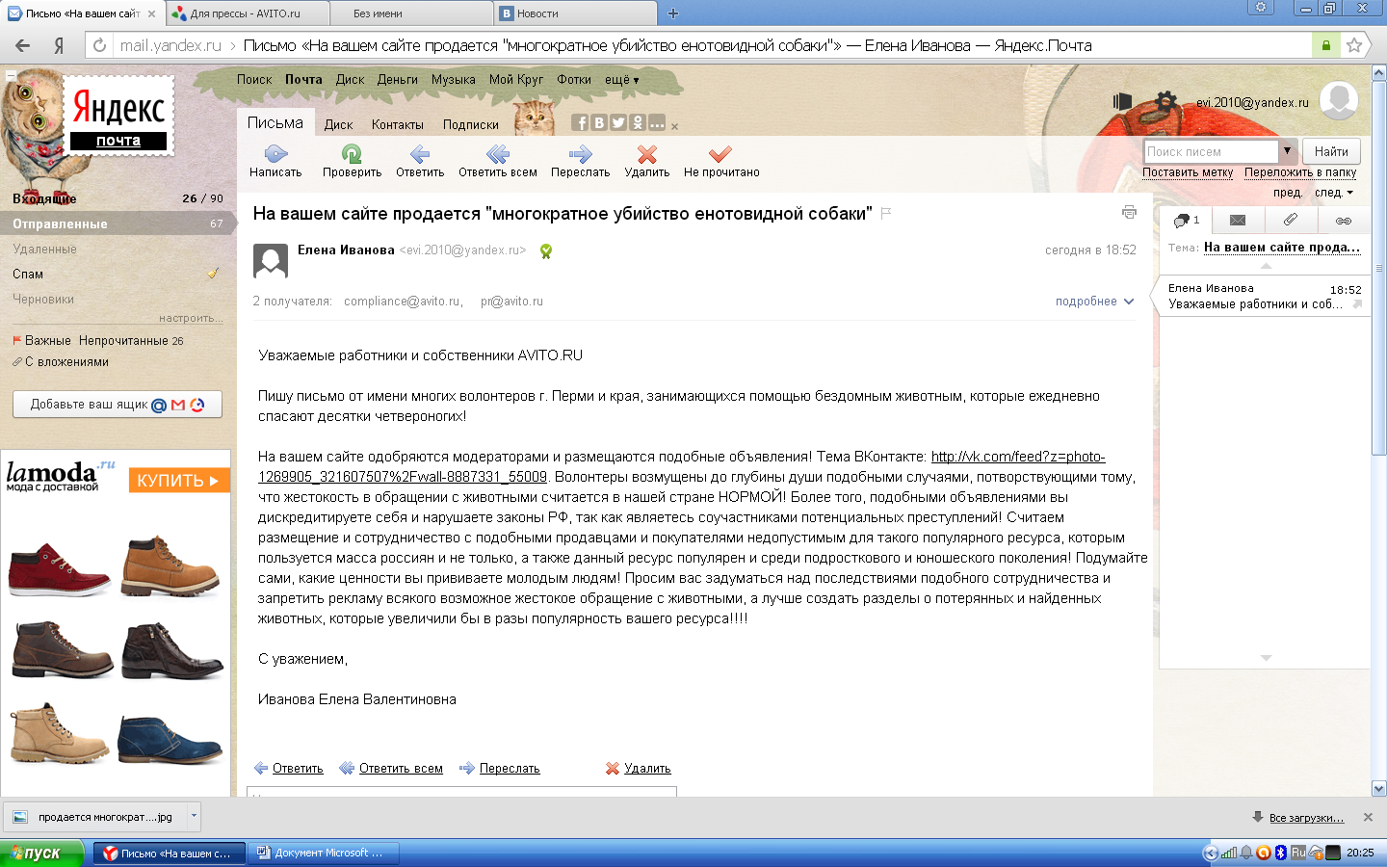Open the envelope tab in side panel
The image size is (1387, 867).
tap(1238, 221)
